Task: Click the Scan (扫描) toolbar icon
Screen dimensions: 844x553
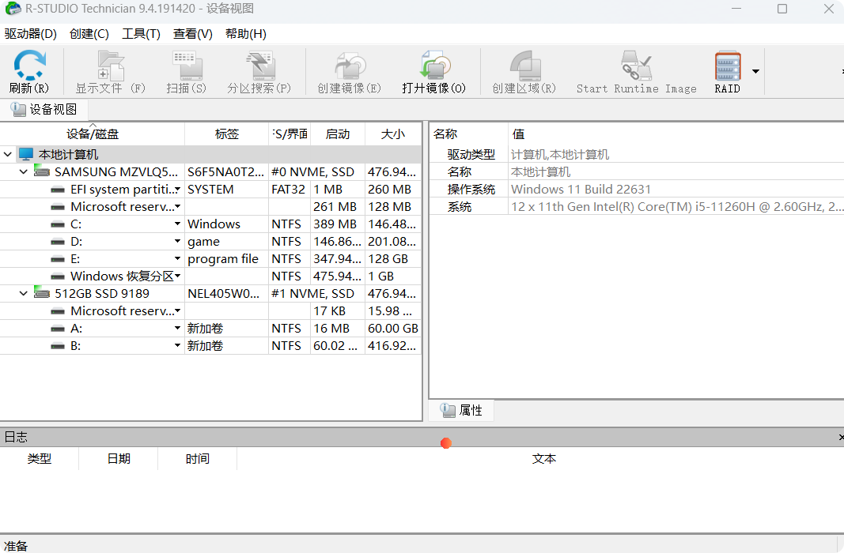Action: tap(187, 66)
